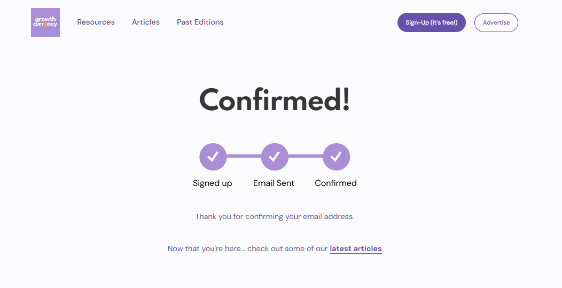
Task: Open the Resources menu item
Action: point(96,22)
